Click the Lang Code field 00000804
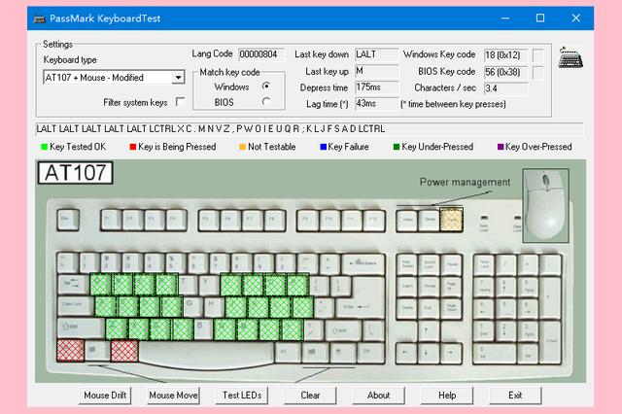This screenshot has width=622, height=414. [261, 54]
